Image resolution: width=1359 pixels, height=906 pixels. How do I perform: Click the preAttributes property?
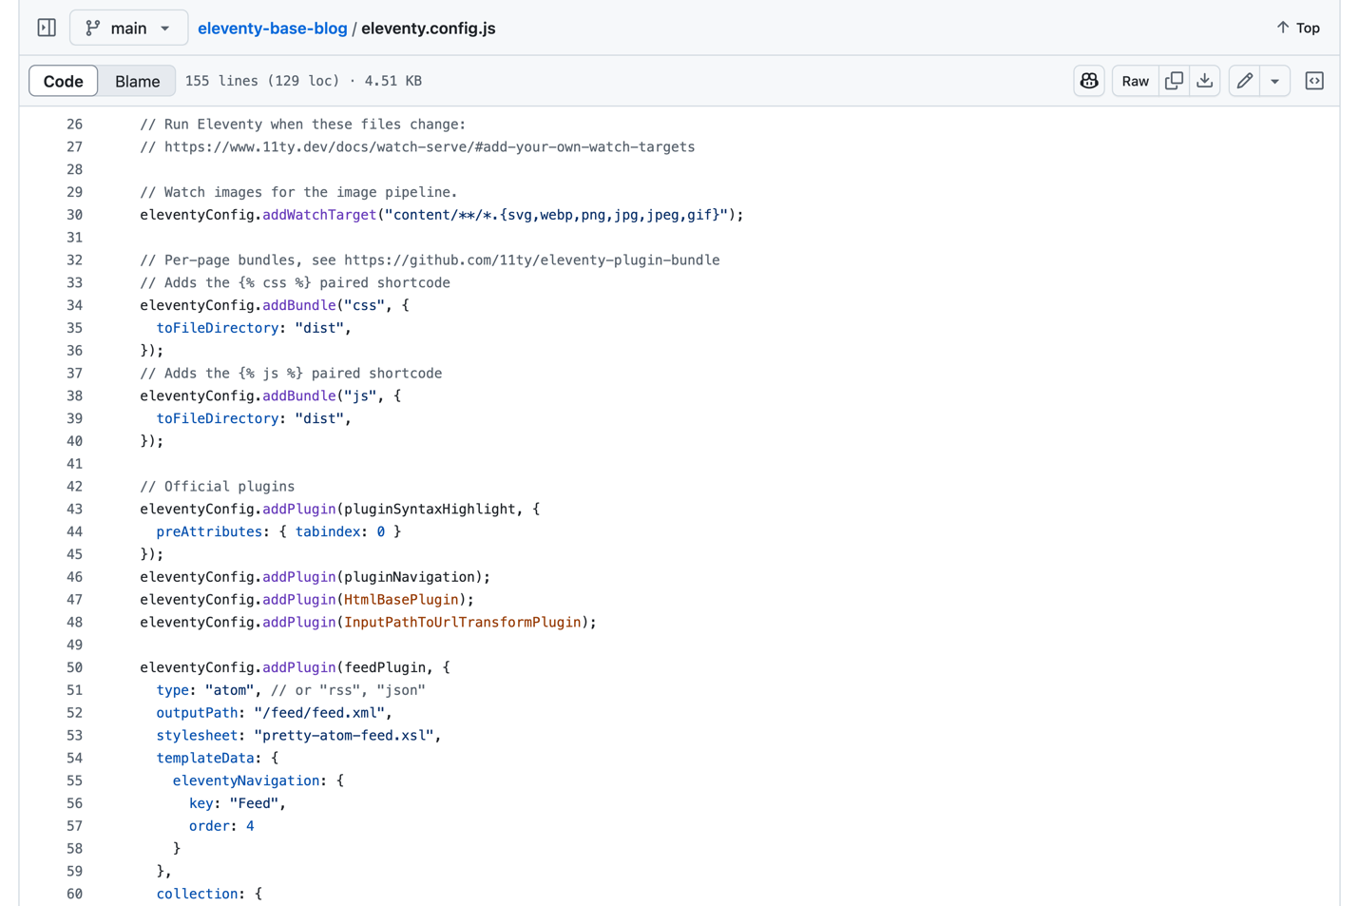click(209, 531)
